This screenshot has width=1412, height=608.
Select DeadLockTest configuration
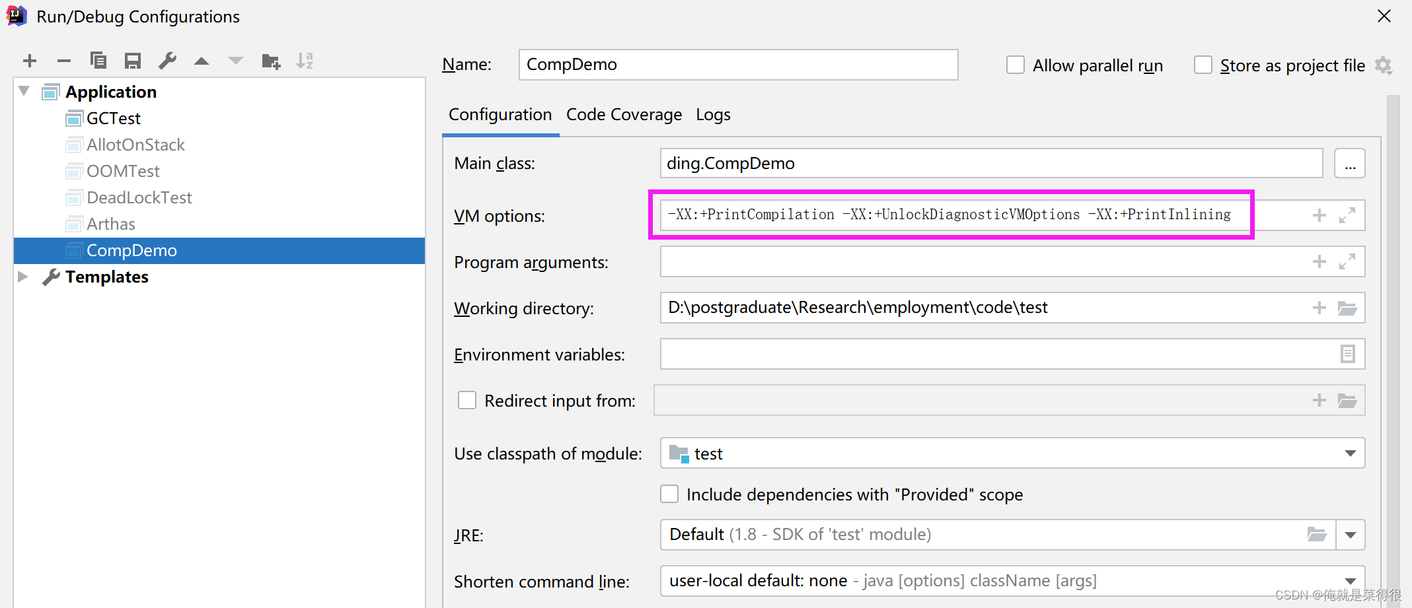139,197
